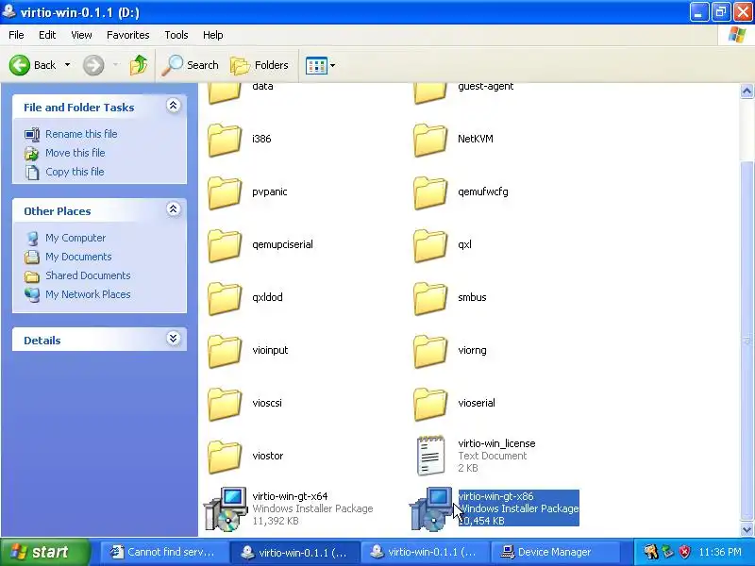Click the keys icon in system tray
This screenshot has height=566, width=755.
tap(650, 552)
